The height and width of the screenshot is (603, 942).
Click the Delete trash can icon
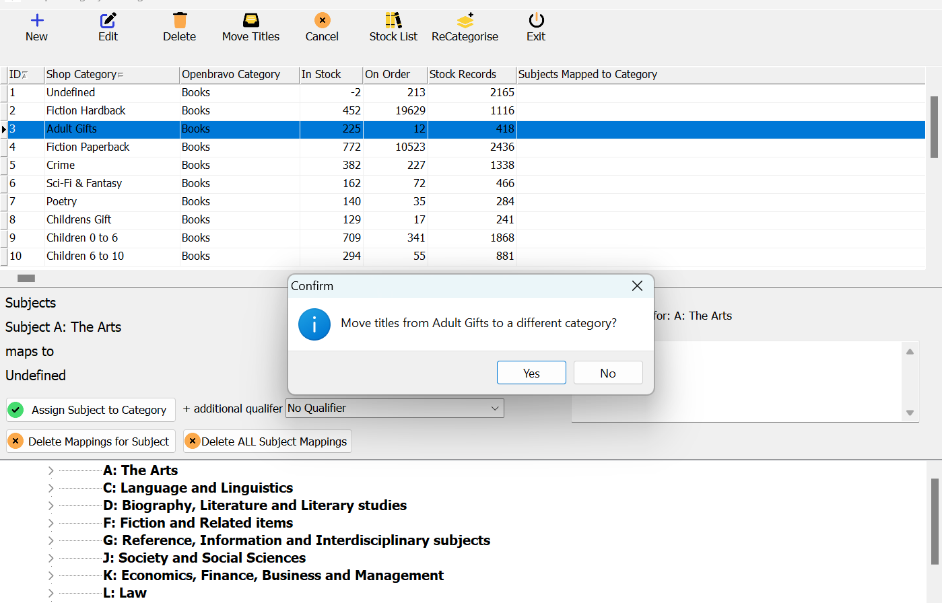180,20
